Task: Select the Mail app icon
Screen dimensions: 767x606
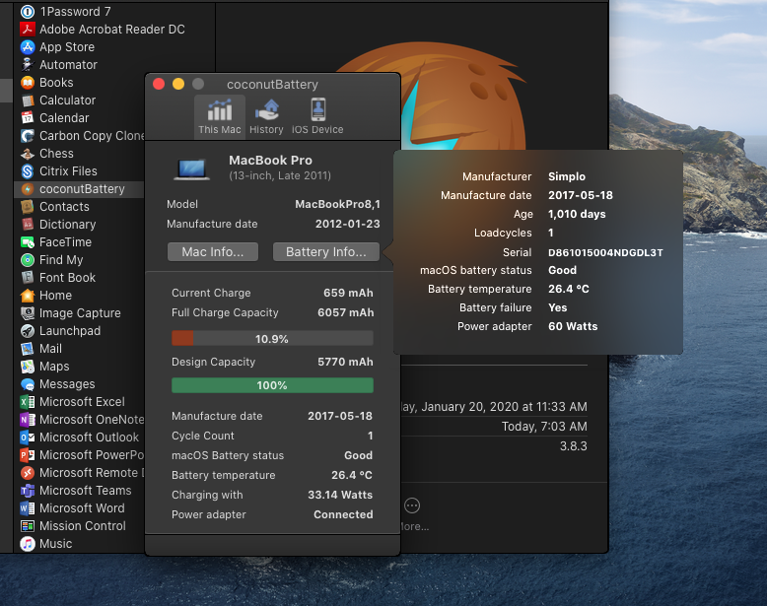Action: [28, 349]
